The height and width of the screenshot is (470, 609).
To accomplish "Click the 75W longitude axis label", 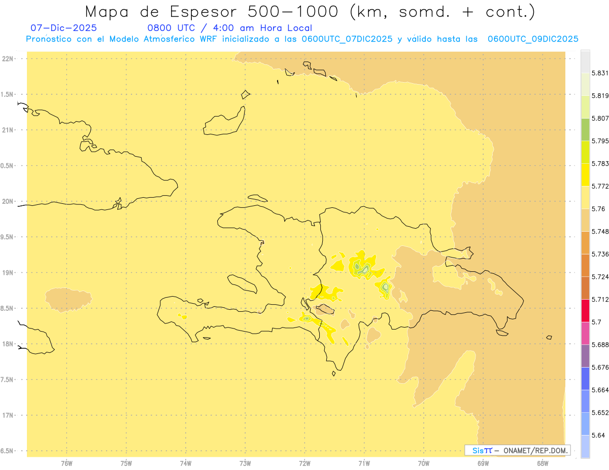I will 126,463.
